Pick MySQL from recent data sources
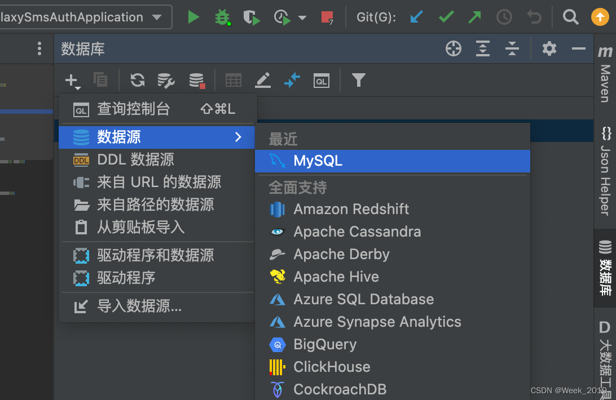This screenshot has height=400, width=616. (x=393, y=161)
